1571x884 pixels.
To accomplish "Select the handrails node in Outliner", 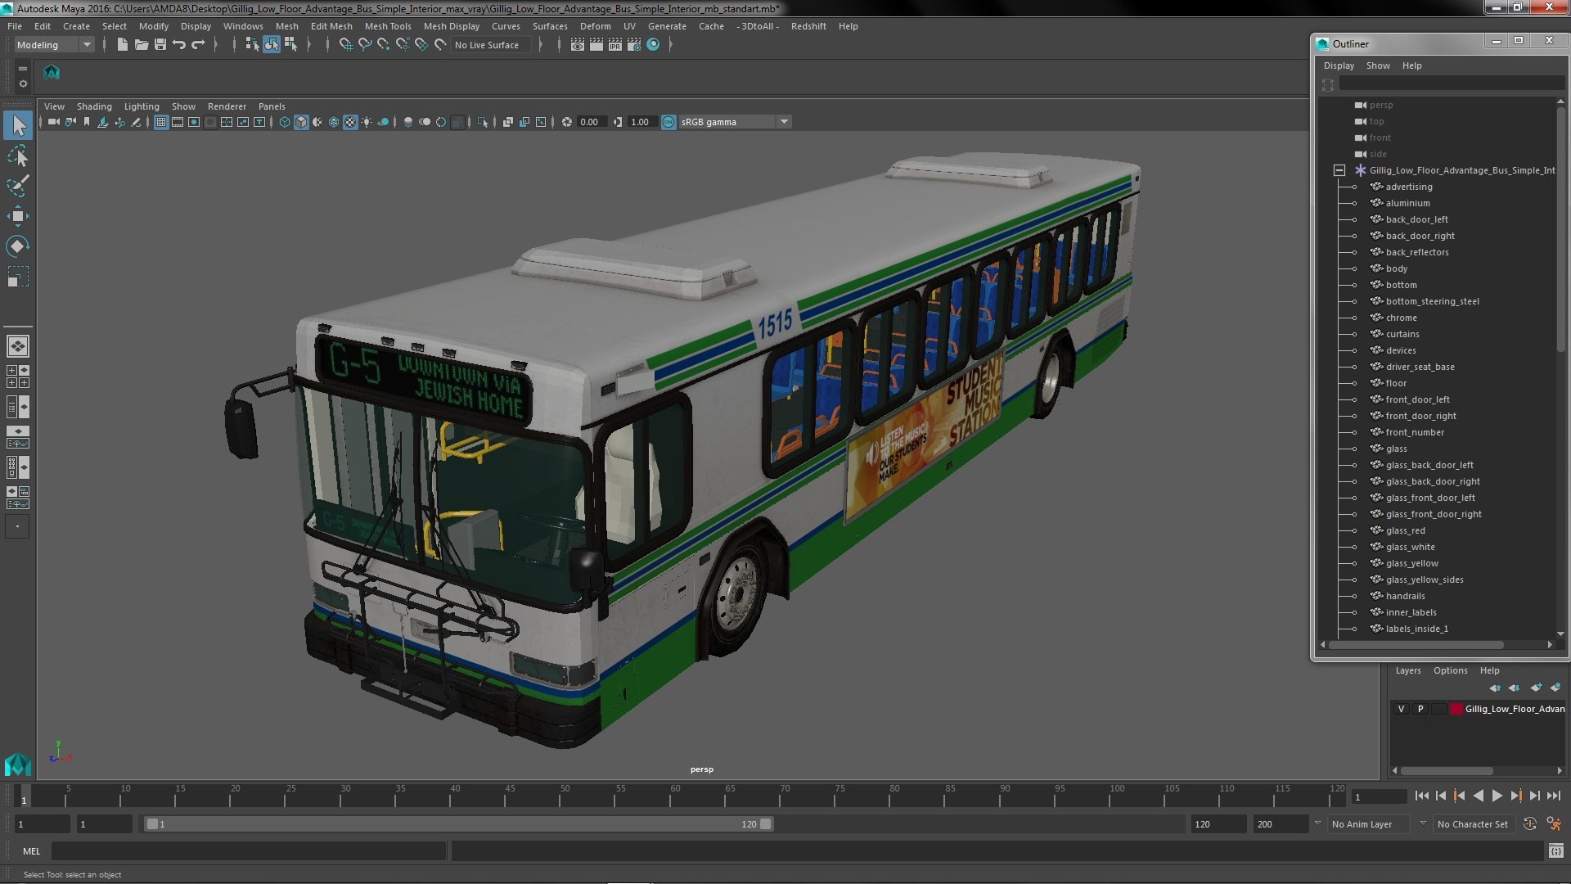I will [x=1405, y=596].
